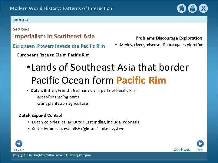218x163 pixels.
Task: Click the 'Continued...' link
Action: 183,150
